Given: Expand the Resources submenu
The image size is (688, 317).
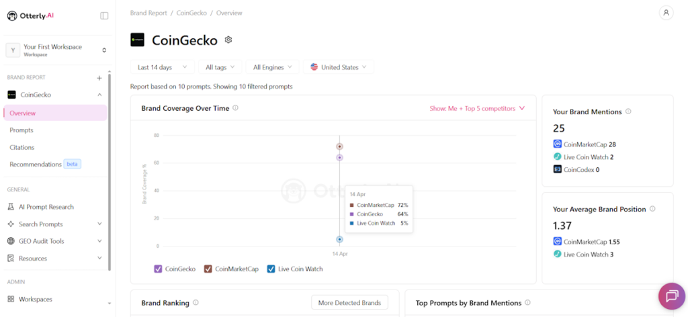Looking at the screenshot, I should point(99,259).
